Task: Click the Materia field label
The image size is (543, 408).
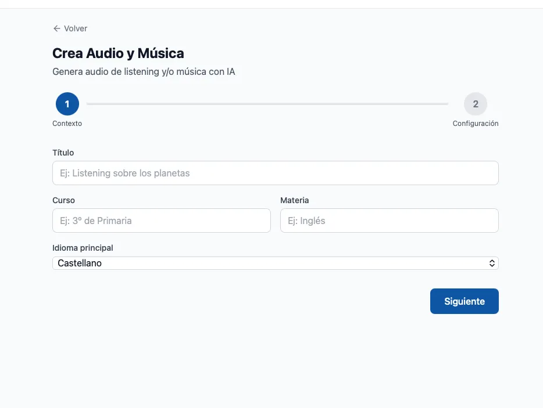Action: [295, 200]
